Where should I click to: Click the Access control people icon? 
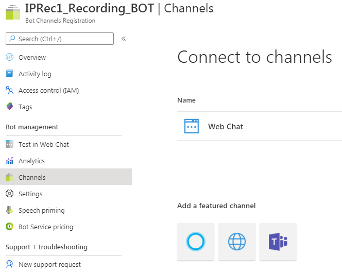coord(9,90)
